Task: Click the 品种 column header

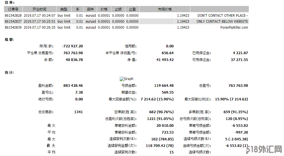Action: tap(90, 9)
